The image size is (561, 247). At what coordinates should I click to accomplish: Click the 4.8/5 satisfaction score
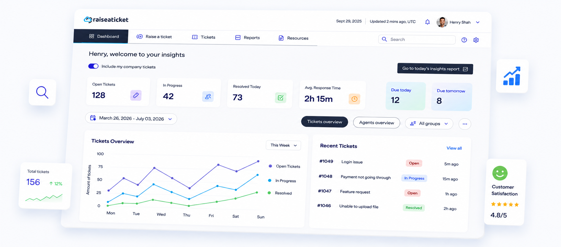pos(499,215)
